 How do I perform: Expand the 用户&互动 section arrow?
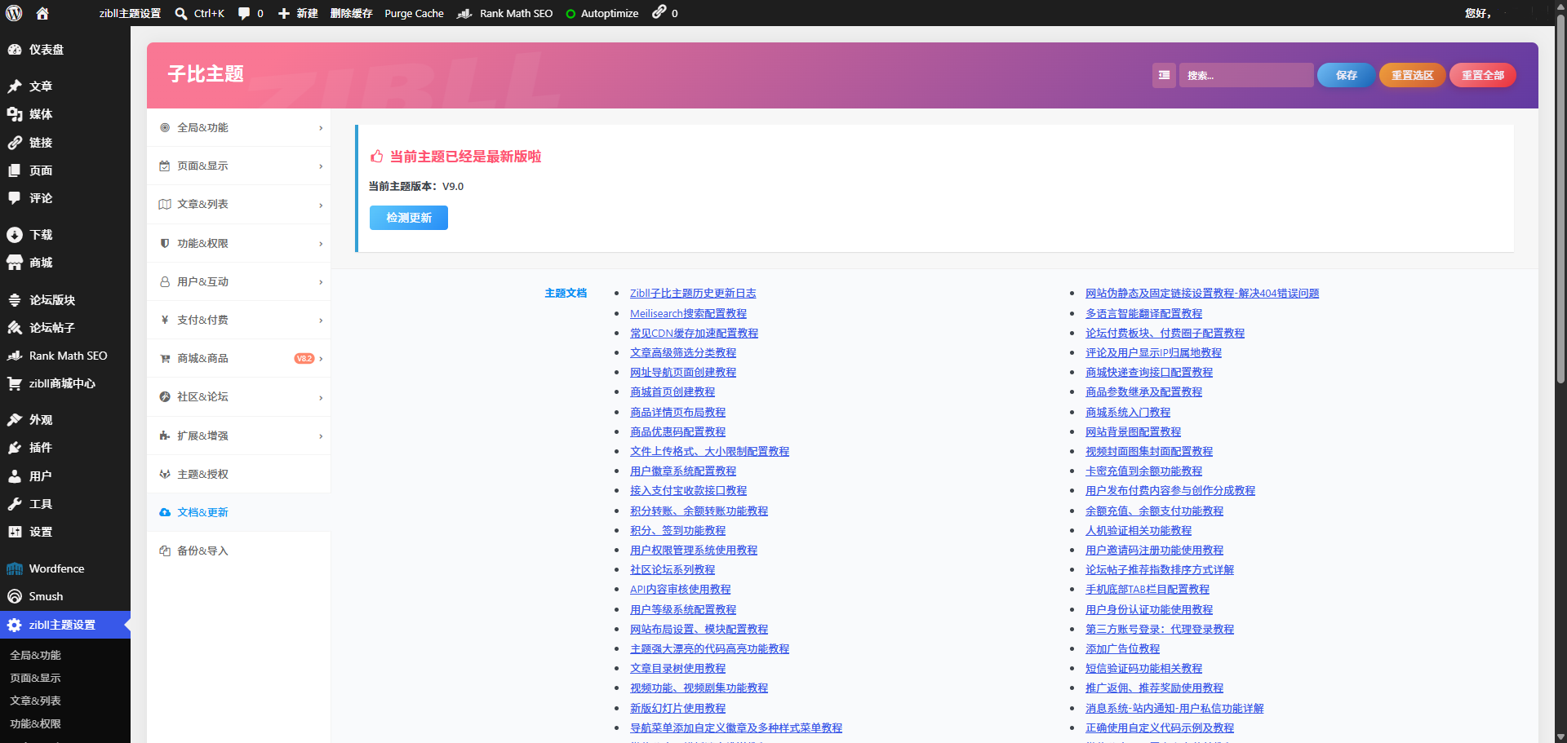pos(321,282)
